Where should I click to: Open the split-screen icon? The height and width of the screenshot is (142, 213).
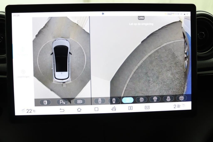click(130, 108)
